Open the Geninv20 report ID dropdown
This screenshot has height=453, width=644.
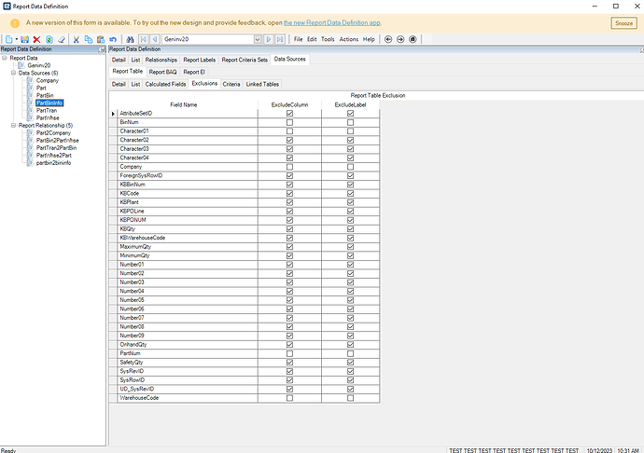click(x=257, y=39)
